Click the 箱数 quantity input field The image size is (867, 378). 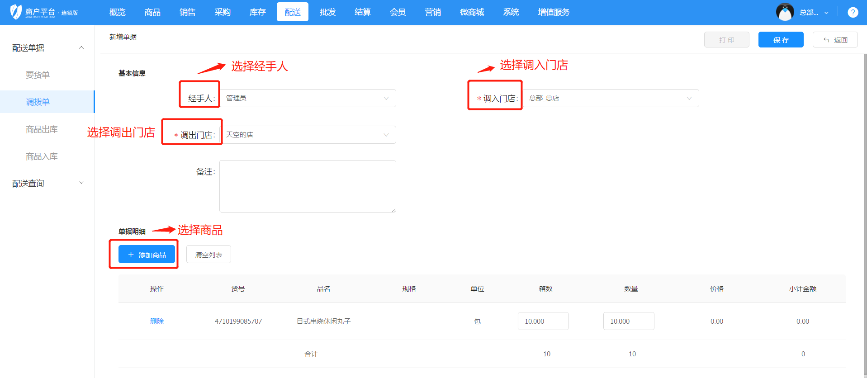[x=543, y=321]
